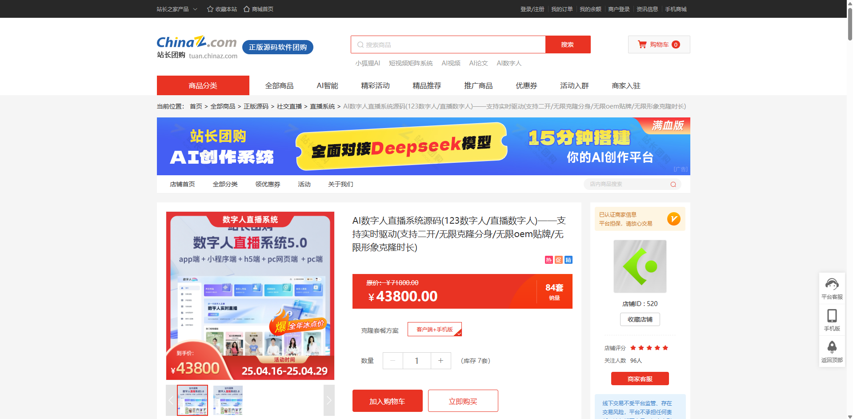Increase quantity with the plus button

tap(441, 361)
